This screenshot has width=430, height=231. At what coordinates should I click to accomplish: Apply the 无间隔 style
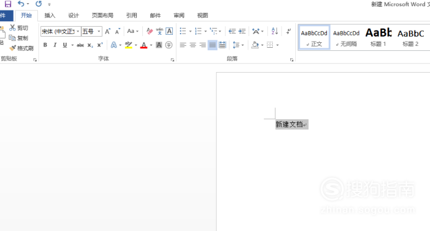pos(346,37)
